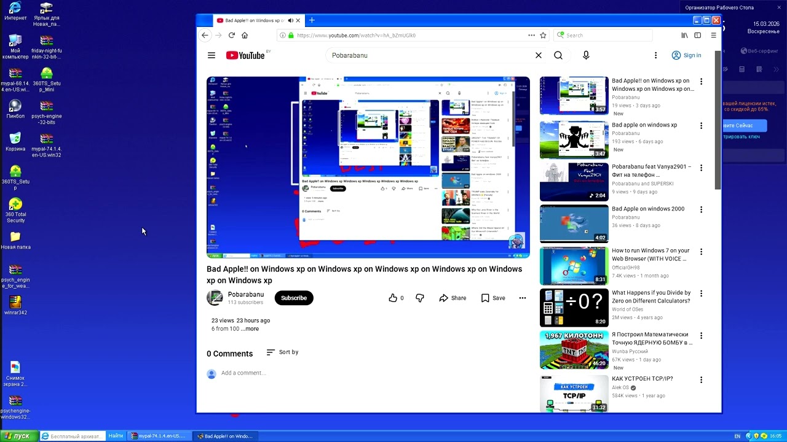Show the site security padlock info
Viewport: 787px width, 442px height.
(x=291, y=36)
